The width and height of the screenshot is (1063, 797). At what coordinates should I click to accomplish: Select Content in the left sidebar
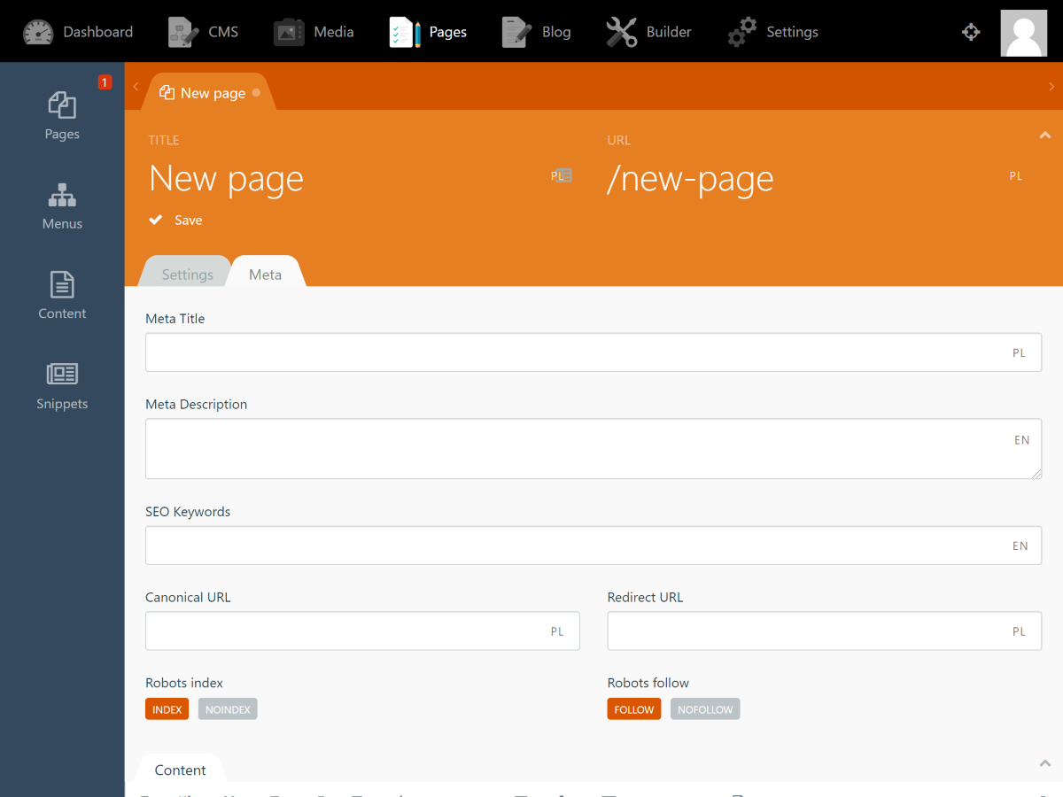tap(62, 296)
